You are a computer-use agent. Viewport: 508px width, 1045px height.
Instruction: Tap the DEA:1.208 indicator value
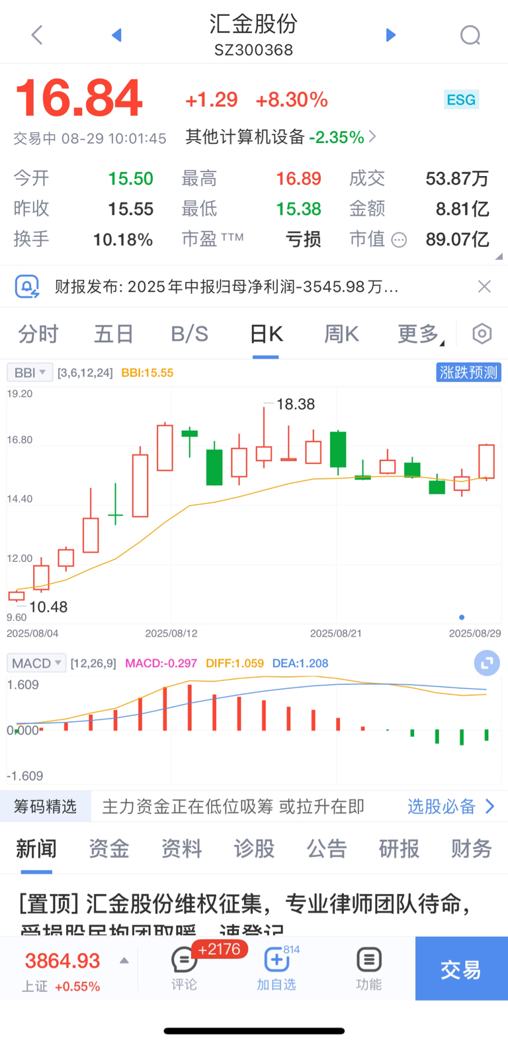(300, 663)
